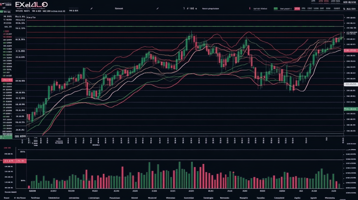Click the red highlighted tag in top-right toolbar

(x=297, y=8)
